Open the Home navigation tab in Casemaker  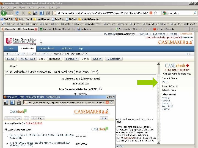coord(11,49)
